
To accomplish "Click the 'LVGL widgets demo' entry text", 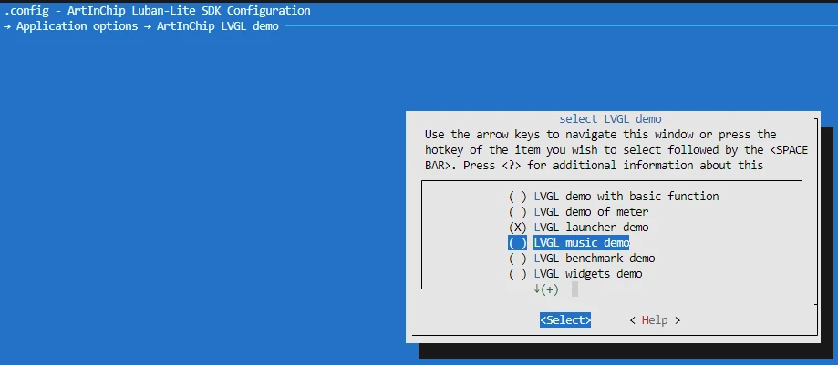I will (x=588, y=274).
